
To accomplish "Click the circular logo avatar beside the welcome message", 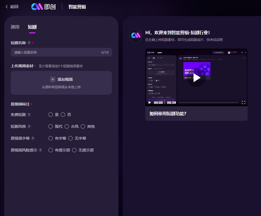I will tap(135, 35).
